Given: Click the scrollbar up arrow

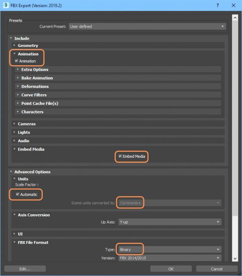Looking at the screenshot, I should pyautogui.click(x=235, y=17).
